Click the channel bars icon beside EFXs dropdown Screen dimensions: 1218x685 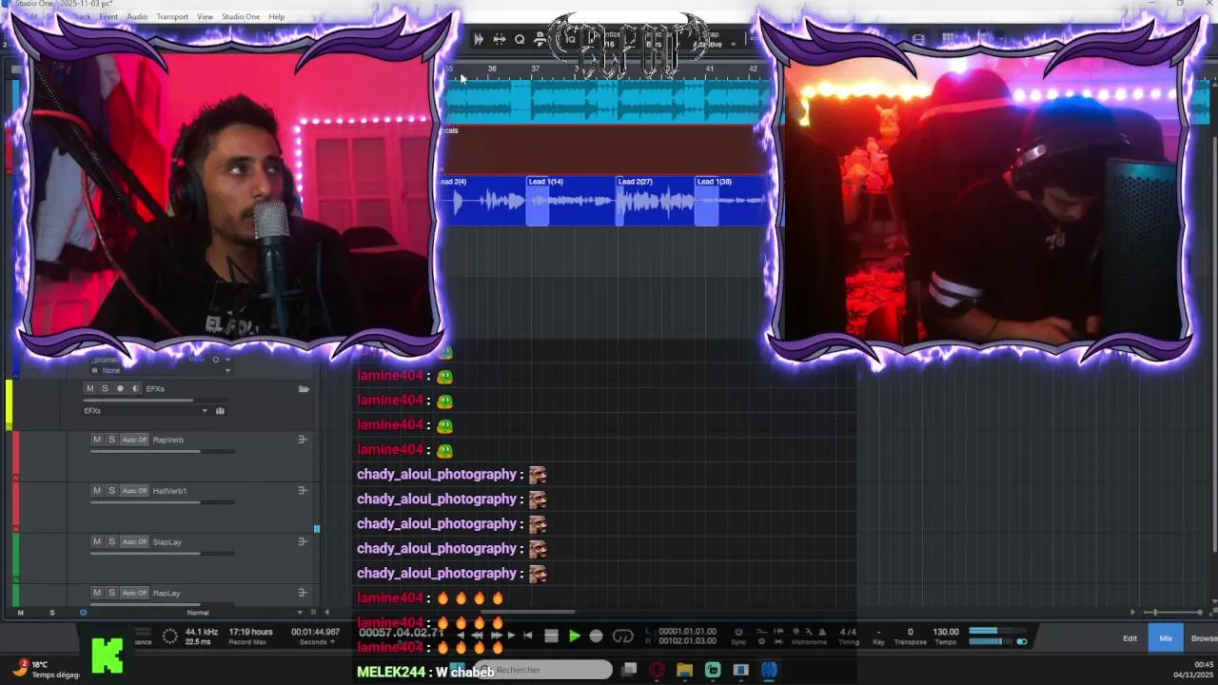220,411
